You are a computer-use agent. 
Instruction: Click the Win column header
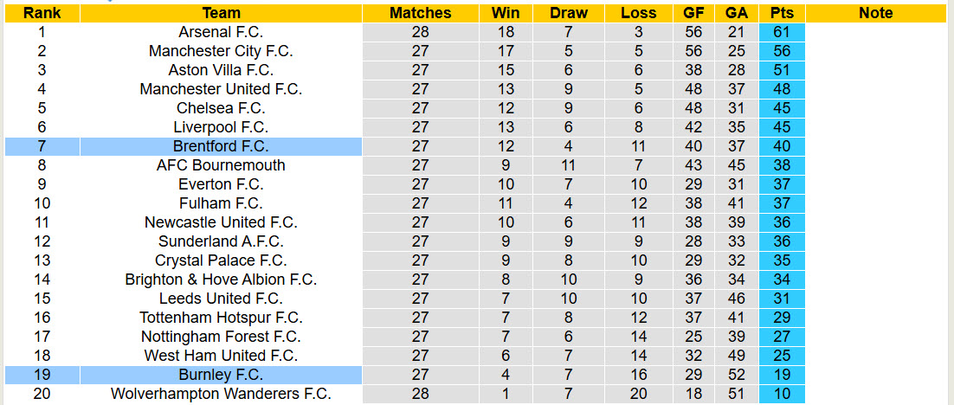point(506,13)
